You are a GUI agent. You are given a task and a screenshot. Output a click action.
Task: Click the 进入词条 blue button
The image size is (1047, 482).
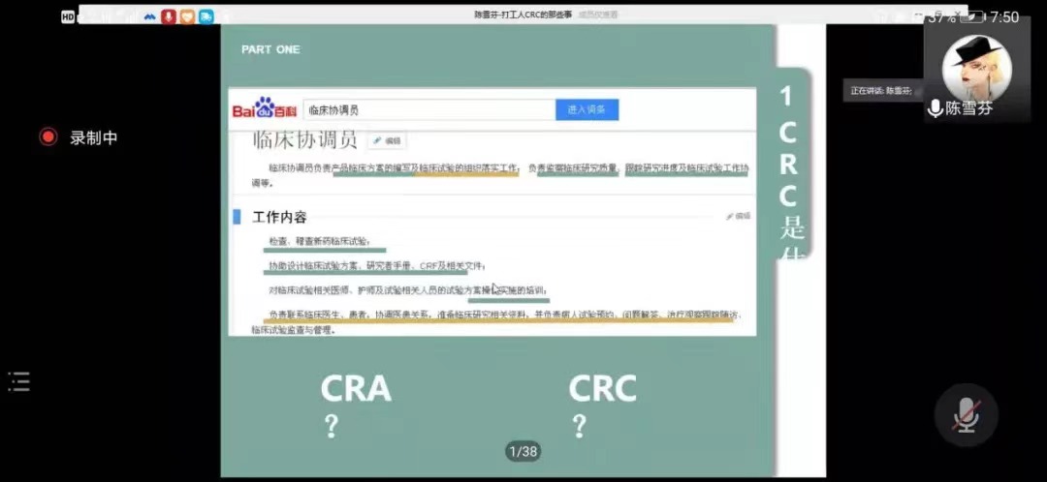[587, 110]
